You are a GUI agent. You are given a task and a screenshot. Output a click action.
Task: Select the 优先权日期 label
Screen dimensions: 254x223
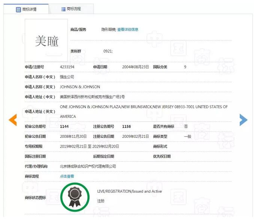162,157
